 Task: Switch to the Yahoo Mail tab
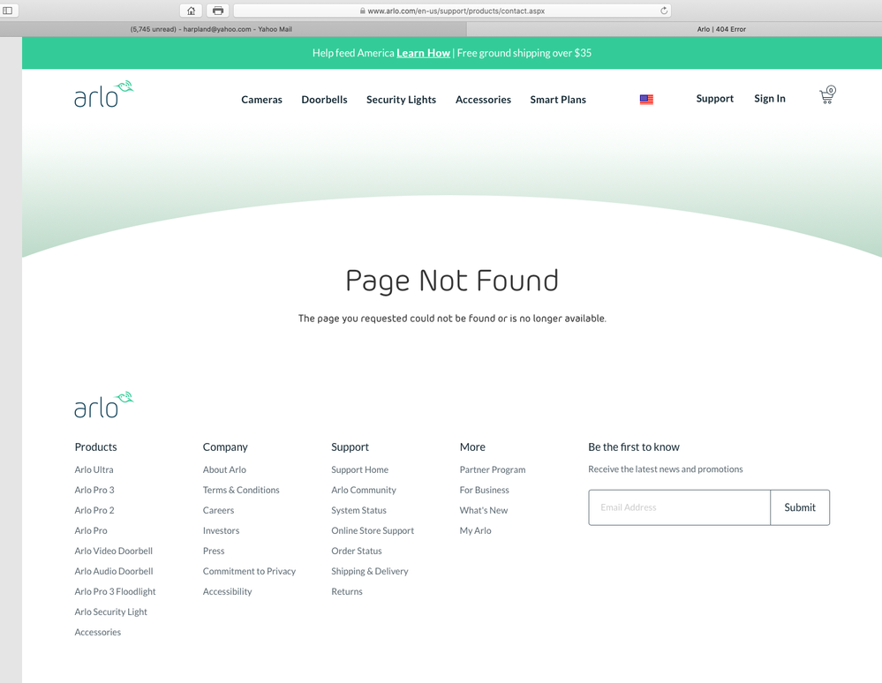[233, 29]
